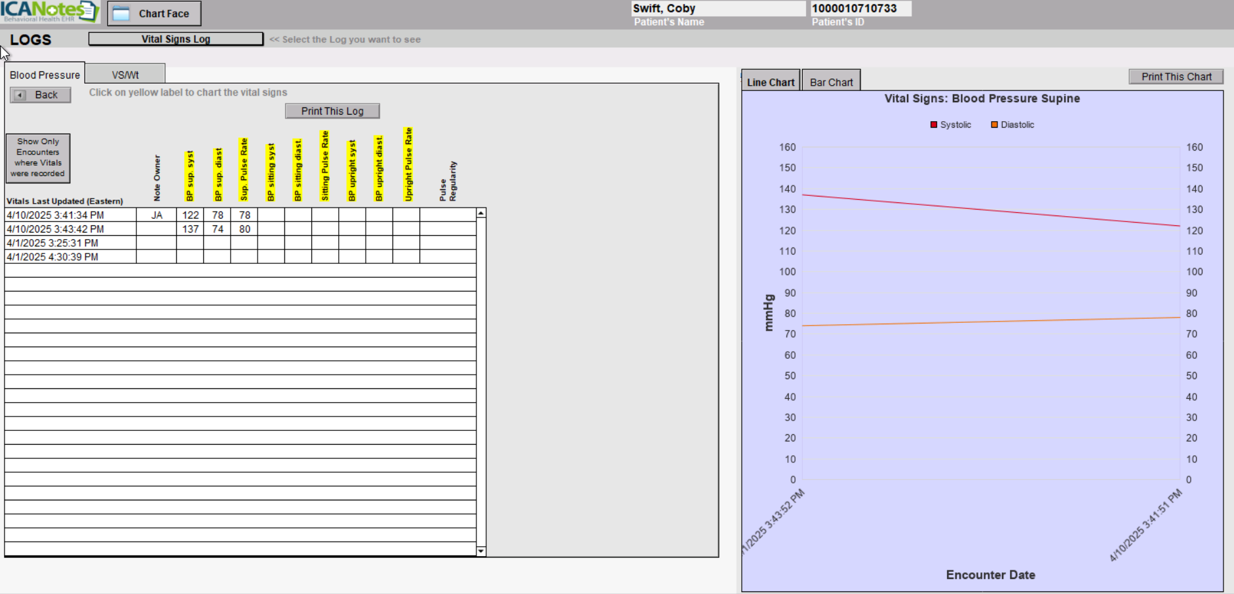The height and width of the screenshot is (594, 1234).
Task: Click the red Systolic legend swatch
Action: pyautogui.click(x=934, y=124)
